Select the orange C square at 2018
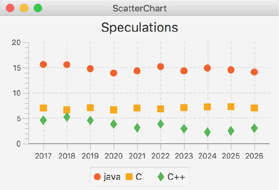 67,110
